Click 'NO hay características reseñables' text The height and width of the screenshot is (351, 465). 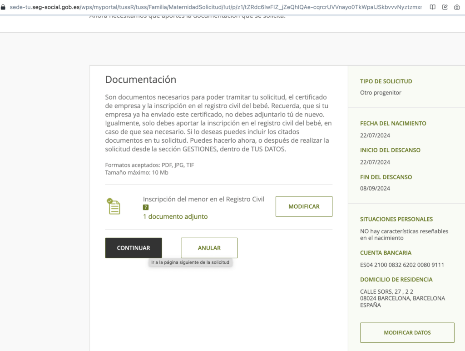[x=404, y=231]
